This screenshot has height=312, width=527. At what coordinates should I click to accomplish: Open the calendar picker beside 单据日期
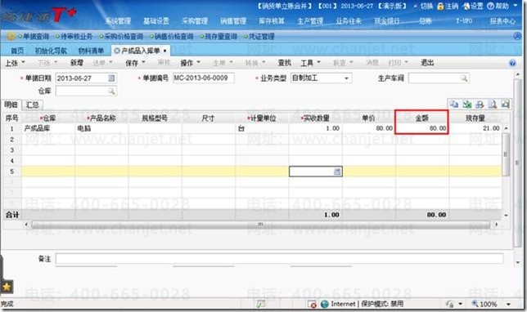pyautogui.click(x=111, y=78)
